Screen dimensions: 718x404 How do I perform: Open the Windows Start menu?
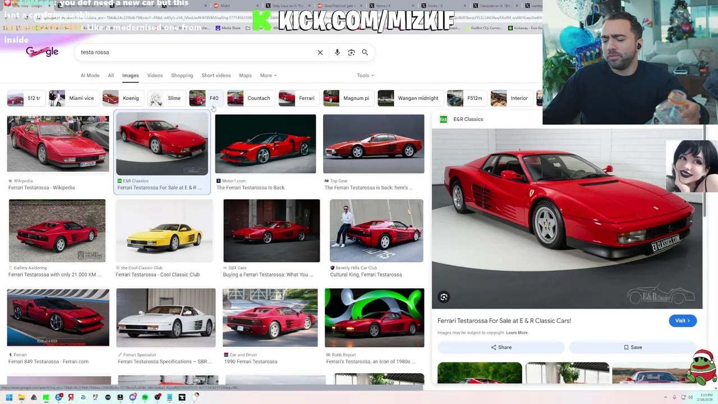(9, 397)
